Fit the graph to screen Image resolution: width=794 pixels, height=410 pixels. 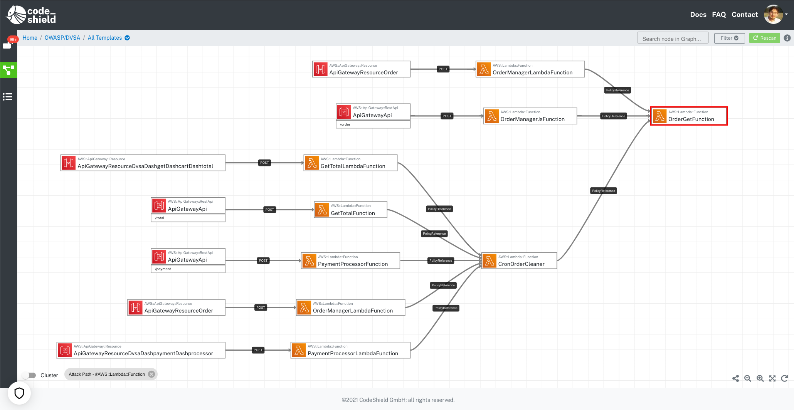(772, 378)
